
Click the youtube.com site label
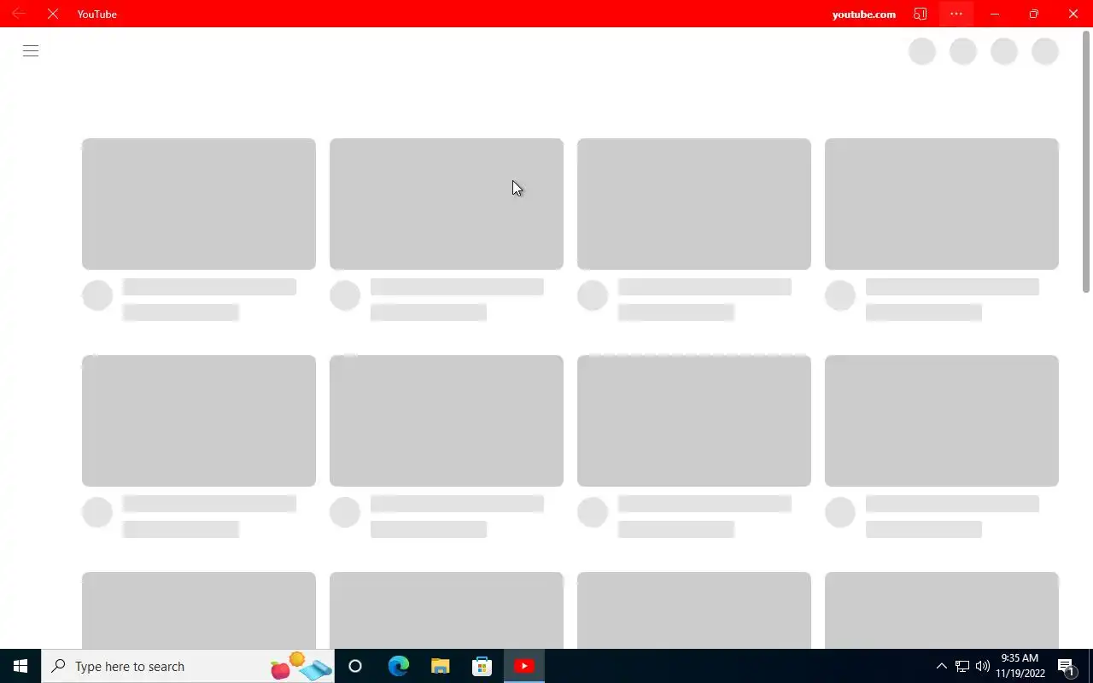864,15
